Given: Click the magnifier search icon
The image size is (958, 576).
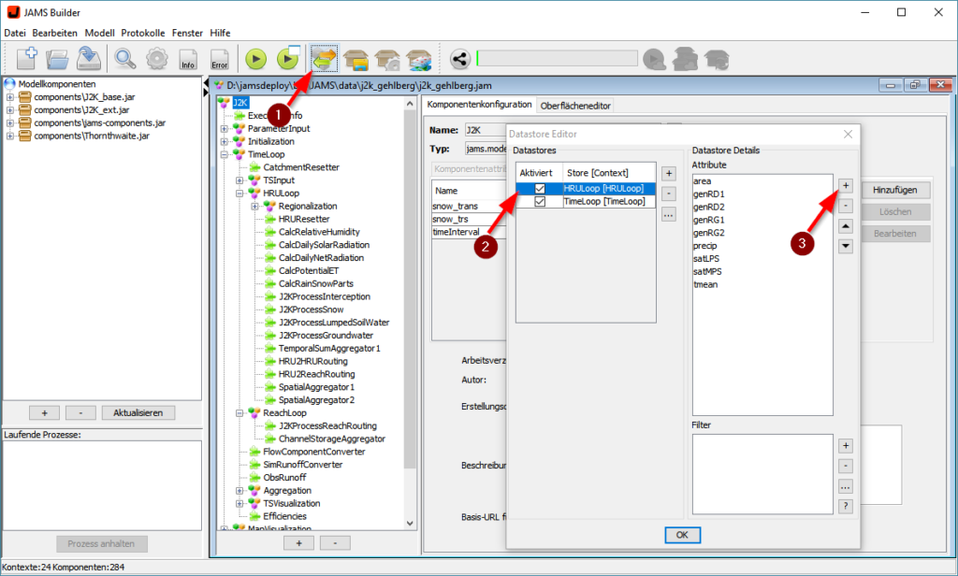Looking at the screenshot, I should tap(125, 59).
